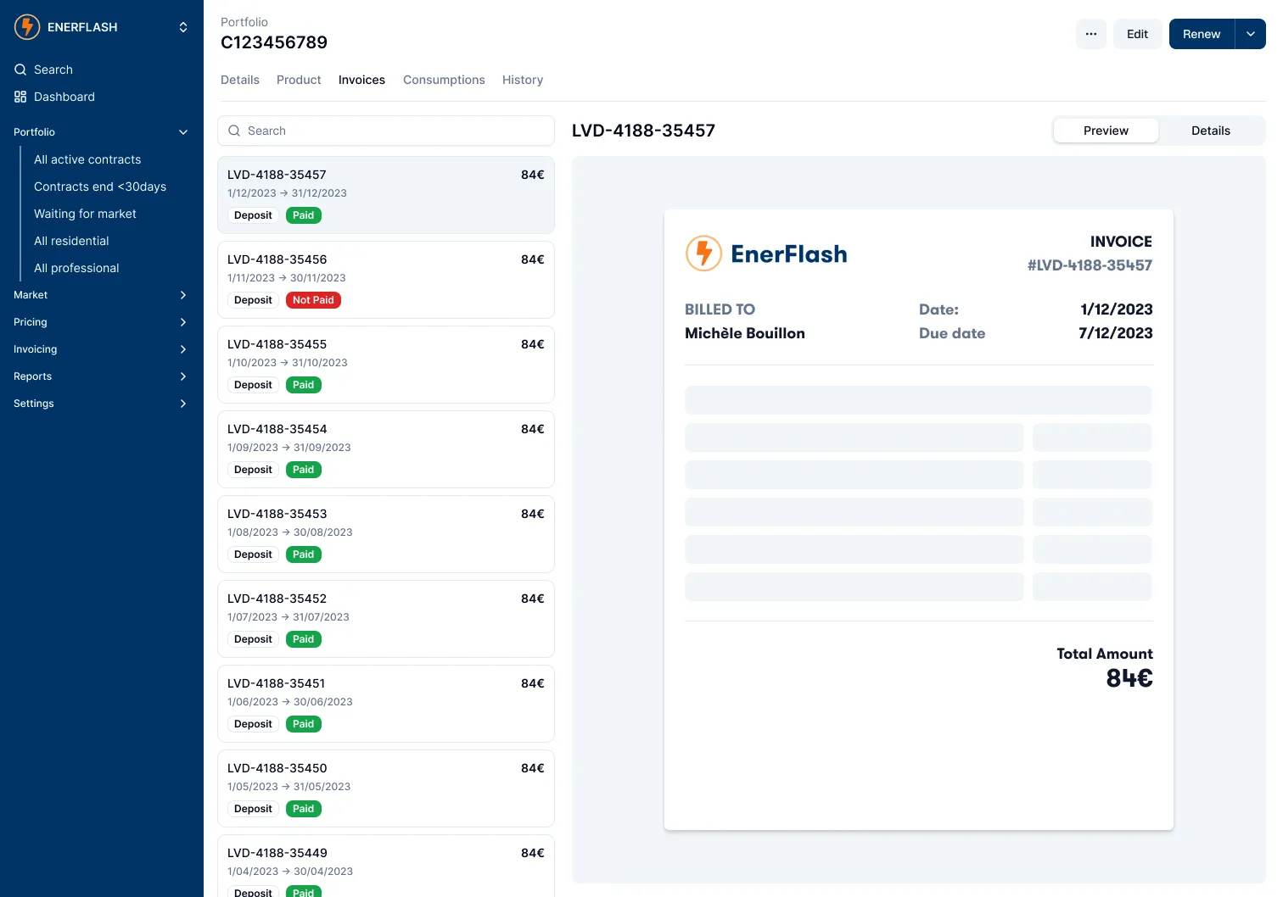Collapse the Portfolio section
This screenshot has height=897, width=1283.
[183, 132]
